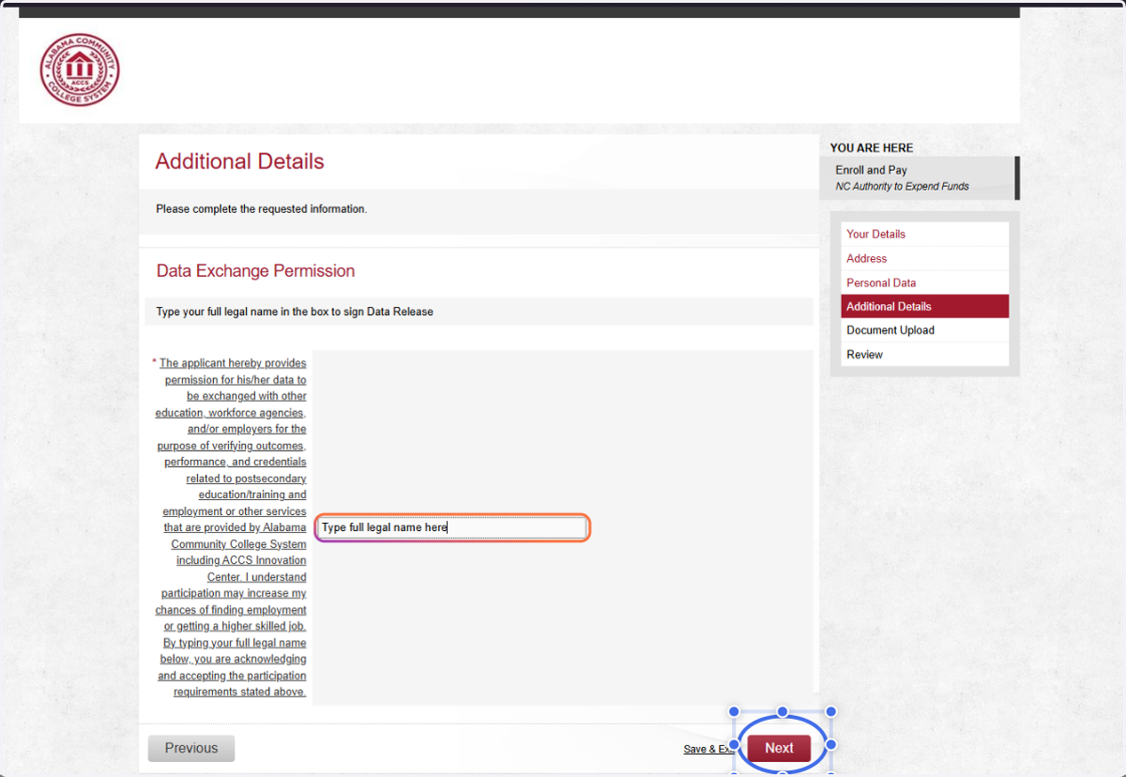Click the Additional Details page heading
The height and width of the screenshot is (777, 1126).
point(239,161)
